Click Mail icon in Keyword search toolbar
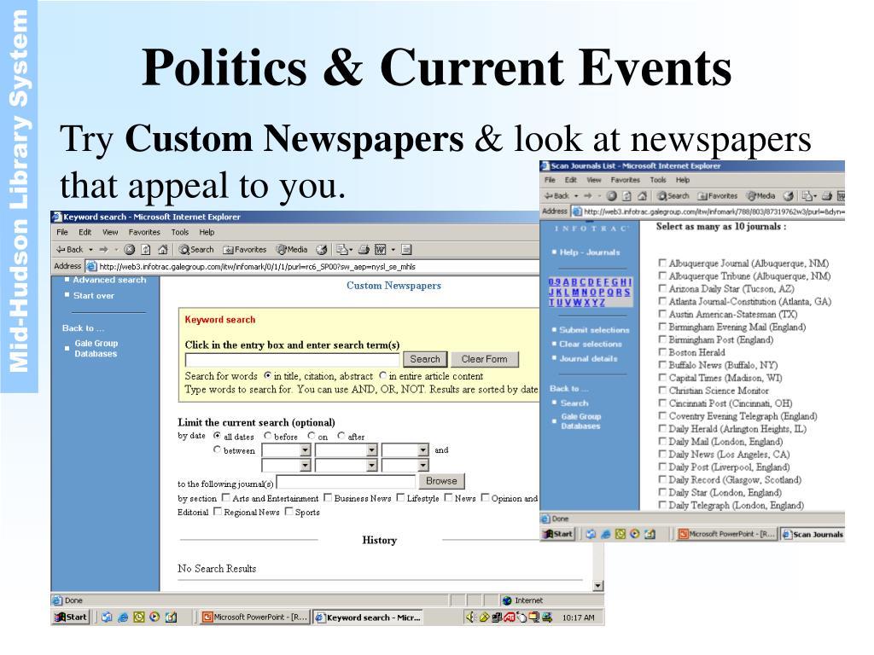Screen dimensions: 874x655 click(341, 250)
